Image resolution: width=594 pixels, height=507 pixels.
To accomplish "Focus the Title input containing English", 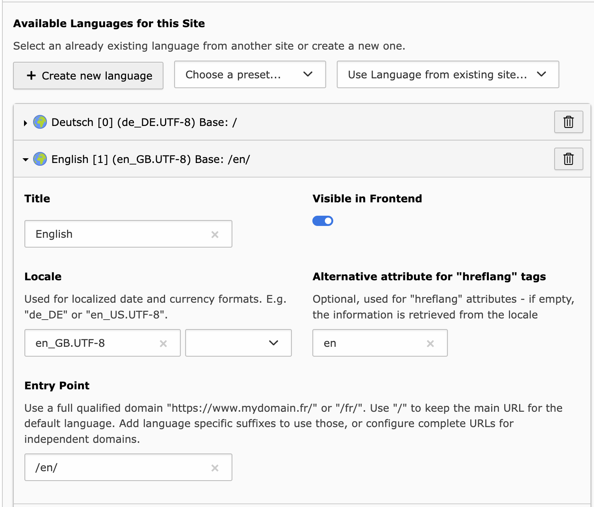I will point(118,234).
